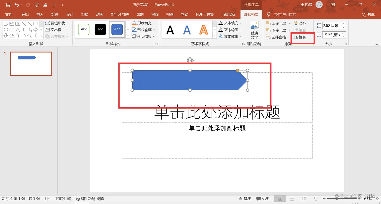
Task: Open the ribbon display options icon
Action: 333,5
